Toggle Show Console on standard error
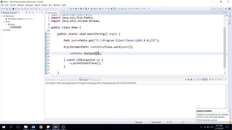 [x=206, y=79]
